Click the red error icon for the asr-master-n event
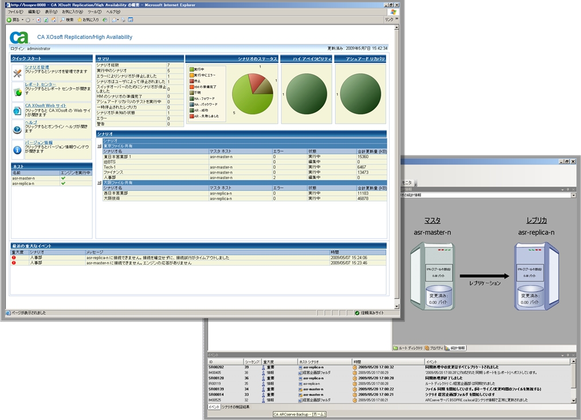The height and width of the screenshot is (420, 581). pyautogui.click(x=14, y=263)
